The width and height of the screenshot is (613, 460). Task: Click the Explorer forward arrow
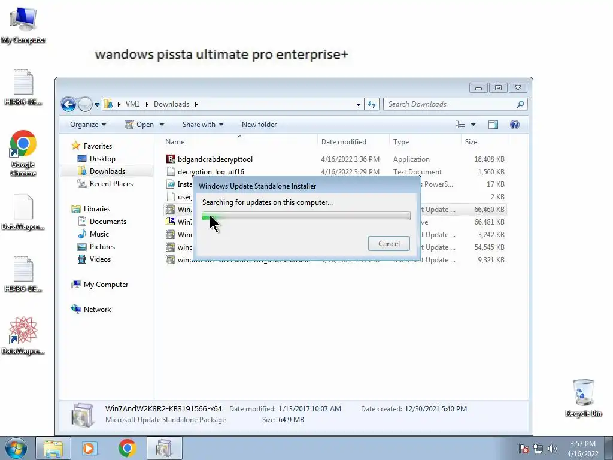tap(84, 104)
